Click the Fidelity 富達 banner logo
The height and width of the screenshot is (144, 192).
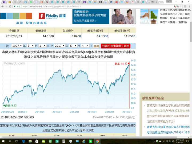[x=52, y=16]
